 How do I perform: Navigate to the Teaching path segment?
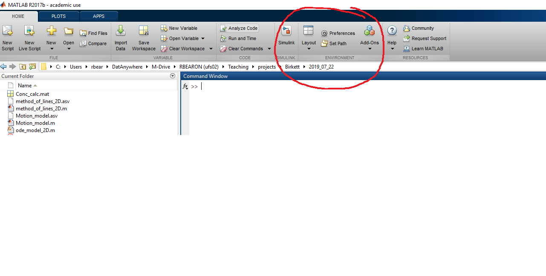pyautogui.click(x=238, y=67)
